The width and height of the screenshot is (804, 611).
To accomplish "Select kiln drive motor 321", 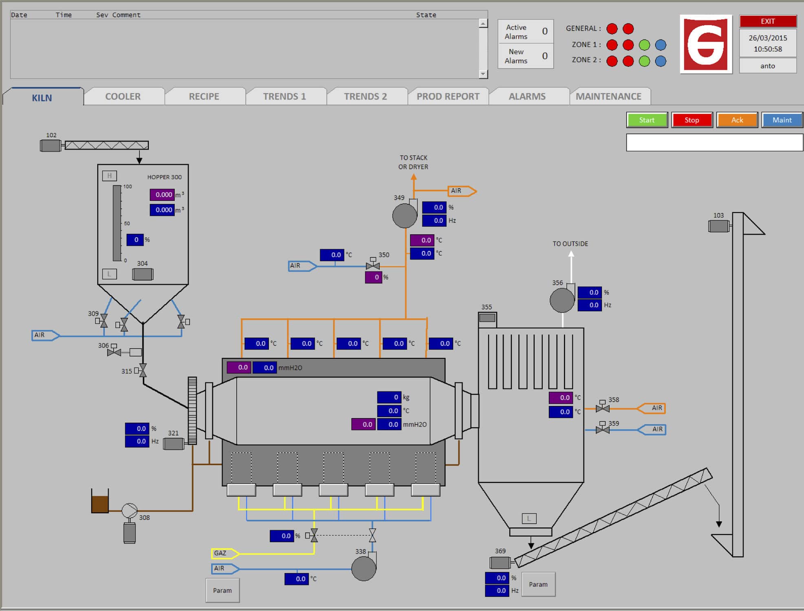I will [174, 444].
